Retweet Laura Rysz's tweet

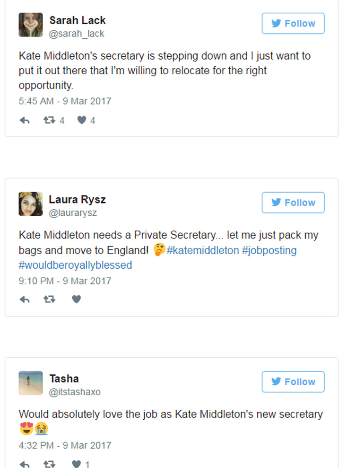tap(49, 299)
